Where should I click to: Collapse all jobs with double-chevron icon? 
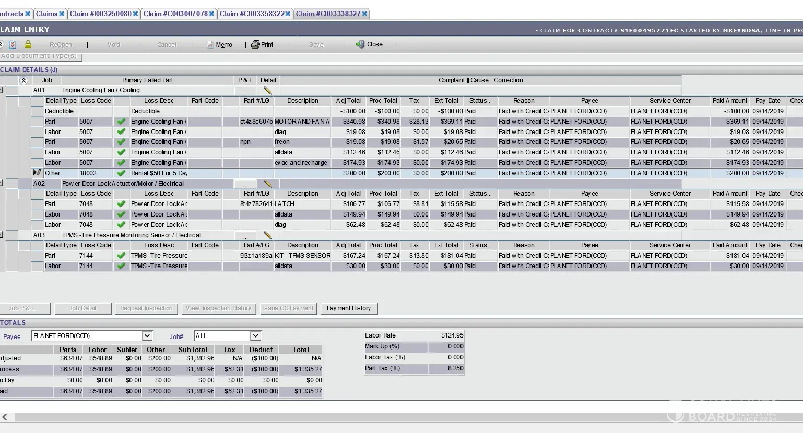(x=23, y=80)
